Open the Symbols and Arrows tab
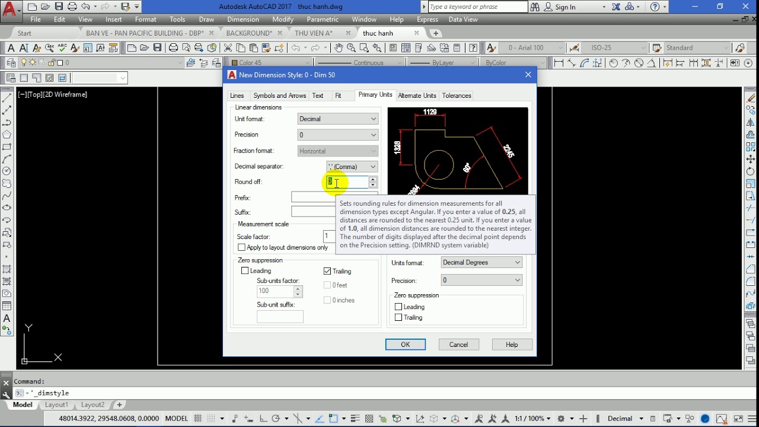The height and width of the screenshot is (427, 759). [x=279, y=95]
